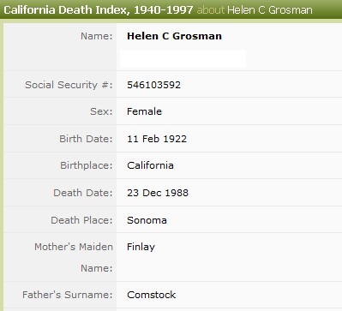Click the birth date 11 Feb 1922
The width and height of the screenshot is (342, 311).
pos(157,139)
